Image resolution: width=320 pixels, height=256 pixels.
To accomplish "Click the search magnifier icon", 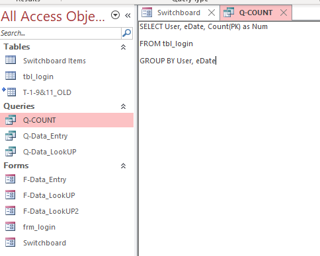I will pos(127,33).
